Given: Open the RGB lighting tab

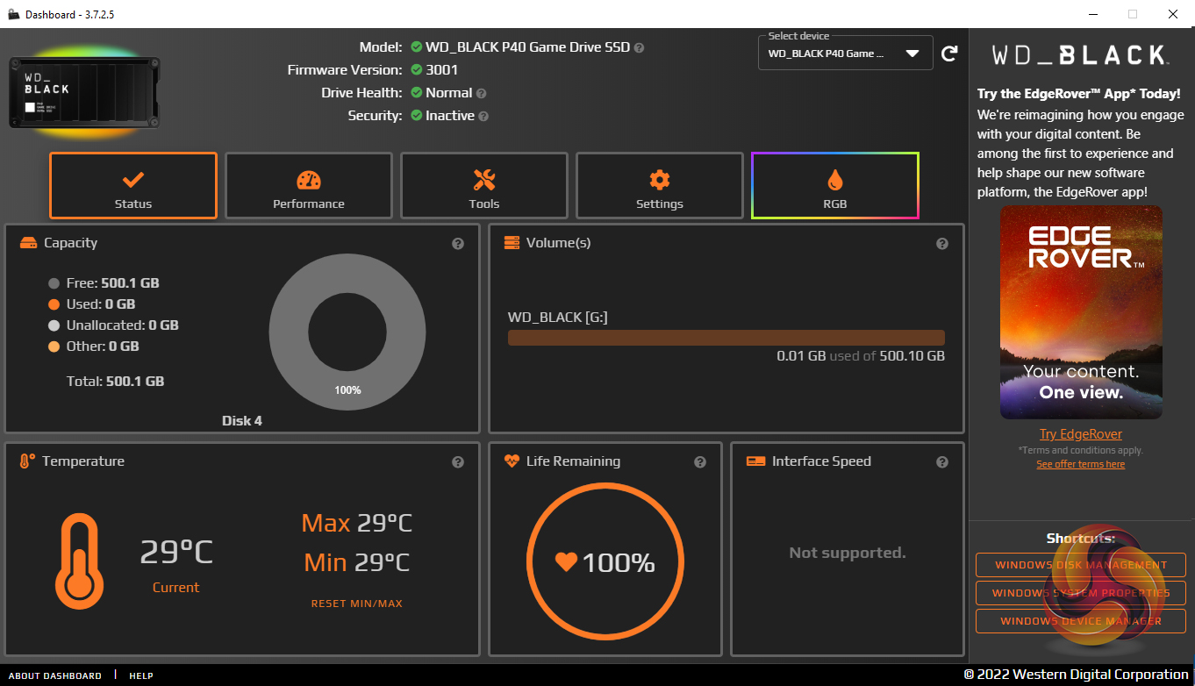Looking at the screenshot, I should click(x=835, y=186).
